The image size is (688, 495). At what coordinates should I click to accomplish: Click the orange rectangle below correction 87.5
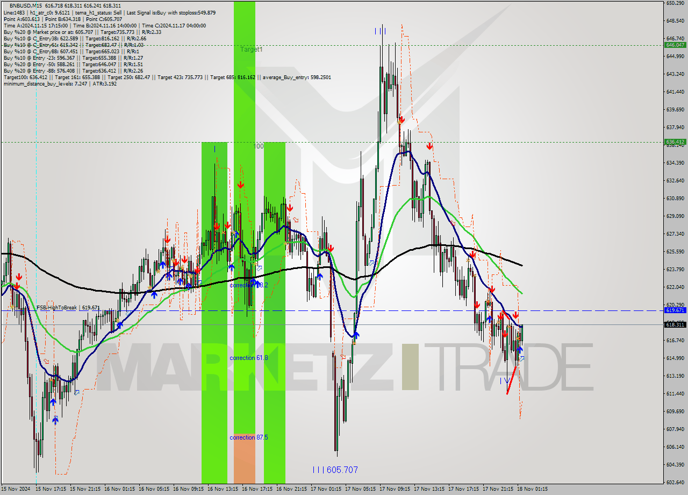coord(245,458)
